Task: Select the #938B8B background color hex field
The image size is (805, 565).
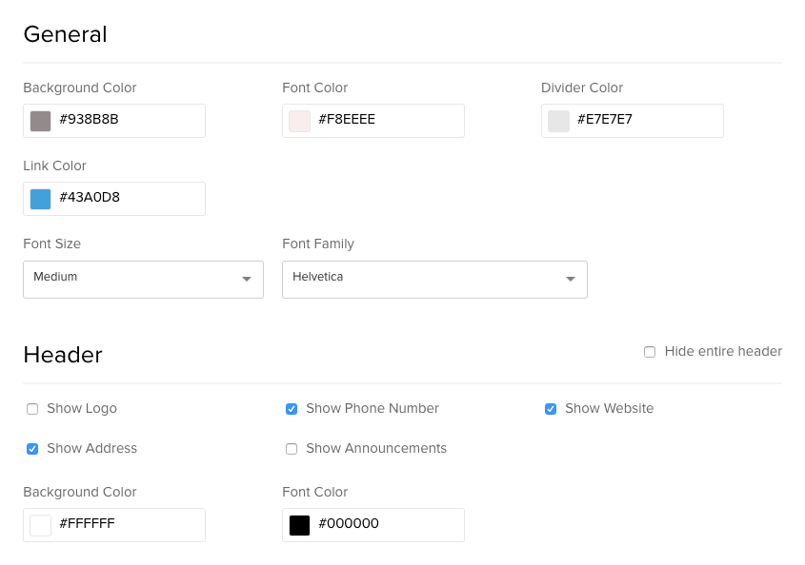Action: (114, 121)
